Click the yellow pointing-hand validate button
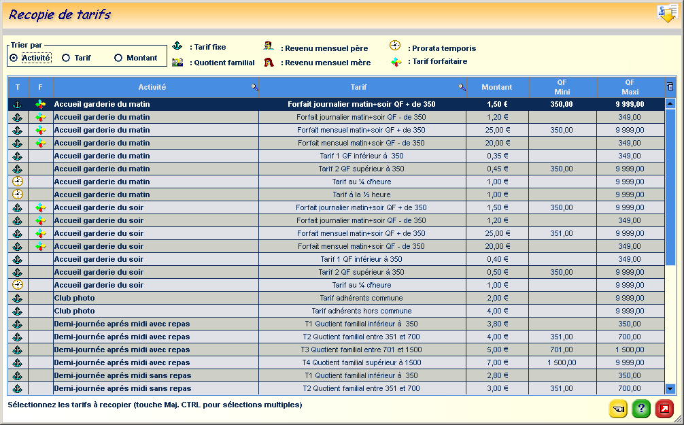 tap(618, 409)
